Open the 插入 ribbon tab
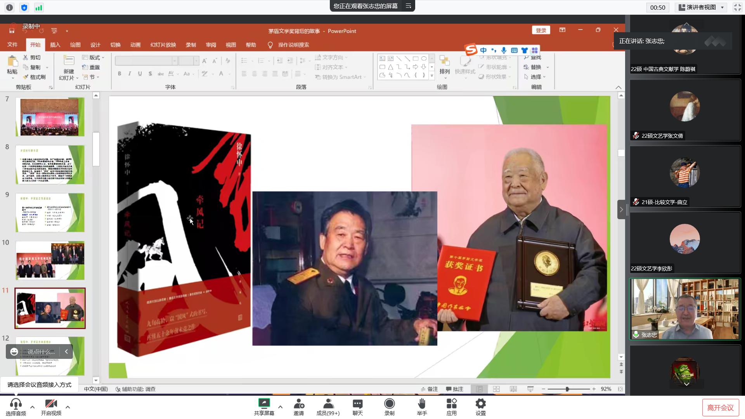The width and height of the screenshot is (745, 419). [x=55, y=45]
